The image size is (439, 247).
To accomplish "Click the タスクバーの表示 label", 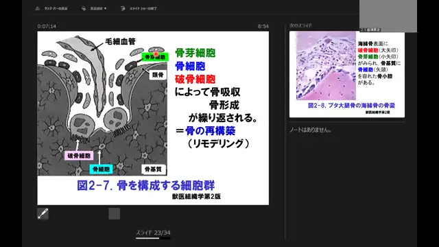I will (x=56, y=8).
